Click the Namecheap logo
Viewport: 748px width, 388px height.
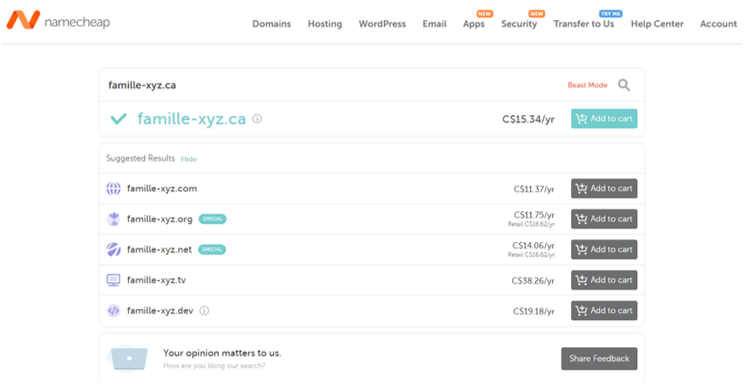(x=58, y=21)
